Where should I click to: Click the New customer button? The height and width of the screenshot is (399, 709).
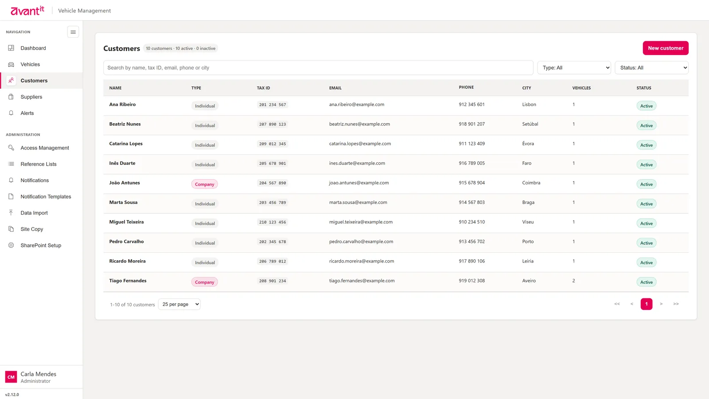pos(666,48)
